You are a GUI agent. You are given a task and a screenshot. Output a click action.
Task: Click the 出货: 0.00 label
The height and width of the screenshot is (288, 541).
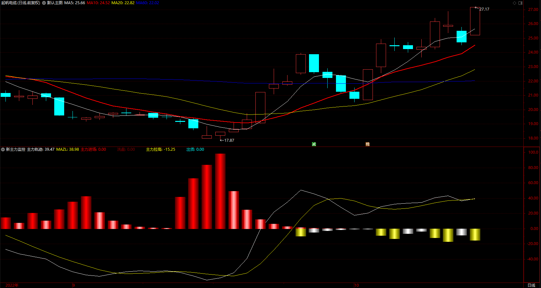195,149
